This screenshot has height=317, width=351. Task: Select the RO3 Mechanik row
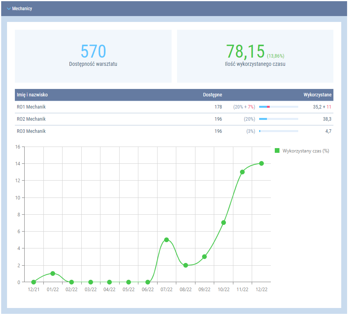[31, 131]
